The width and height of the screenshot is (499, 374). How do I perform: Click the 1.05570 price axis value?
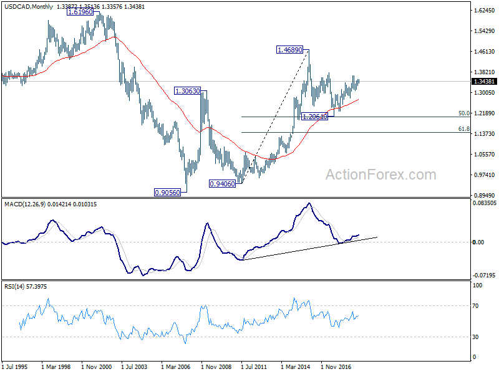tap(485, 154)
